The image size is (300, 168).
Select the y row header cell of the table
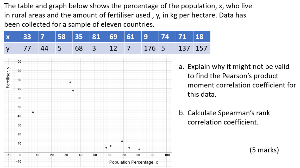[x=8, y=48]
